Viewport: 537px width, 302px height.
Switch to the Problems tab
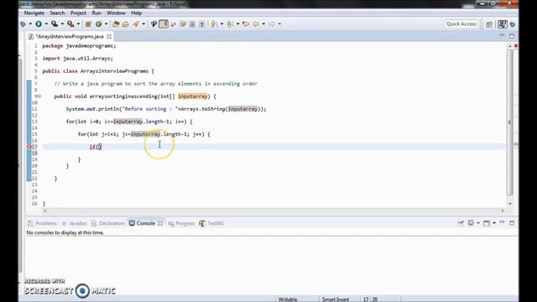43,223
